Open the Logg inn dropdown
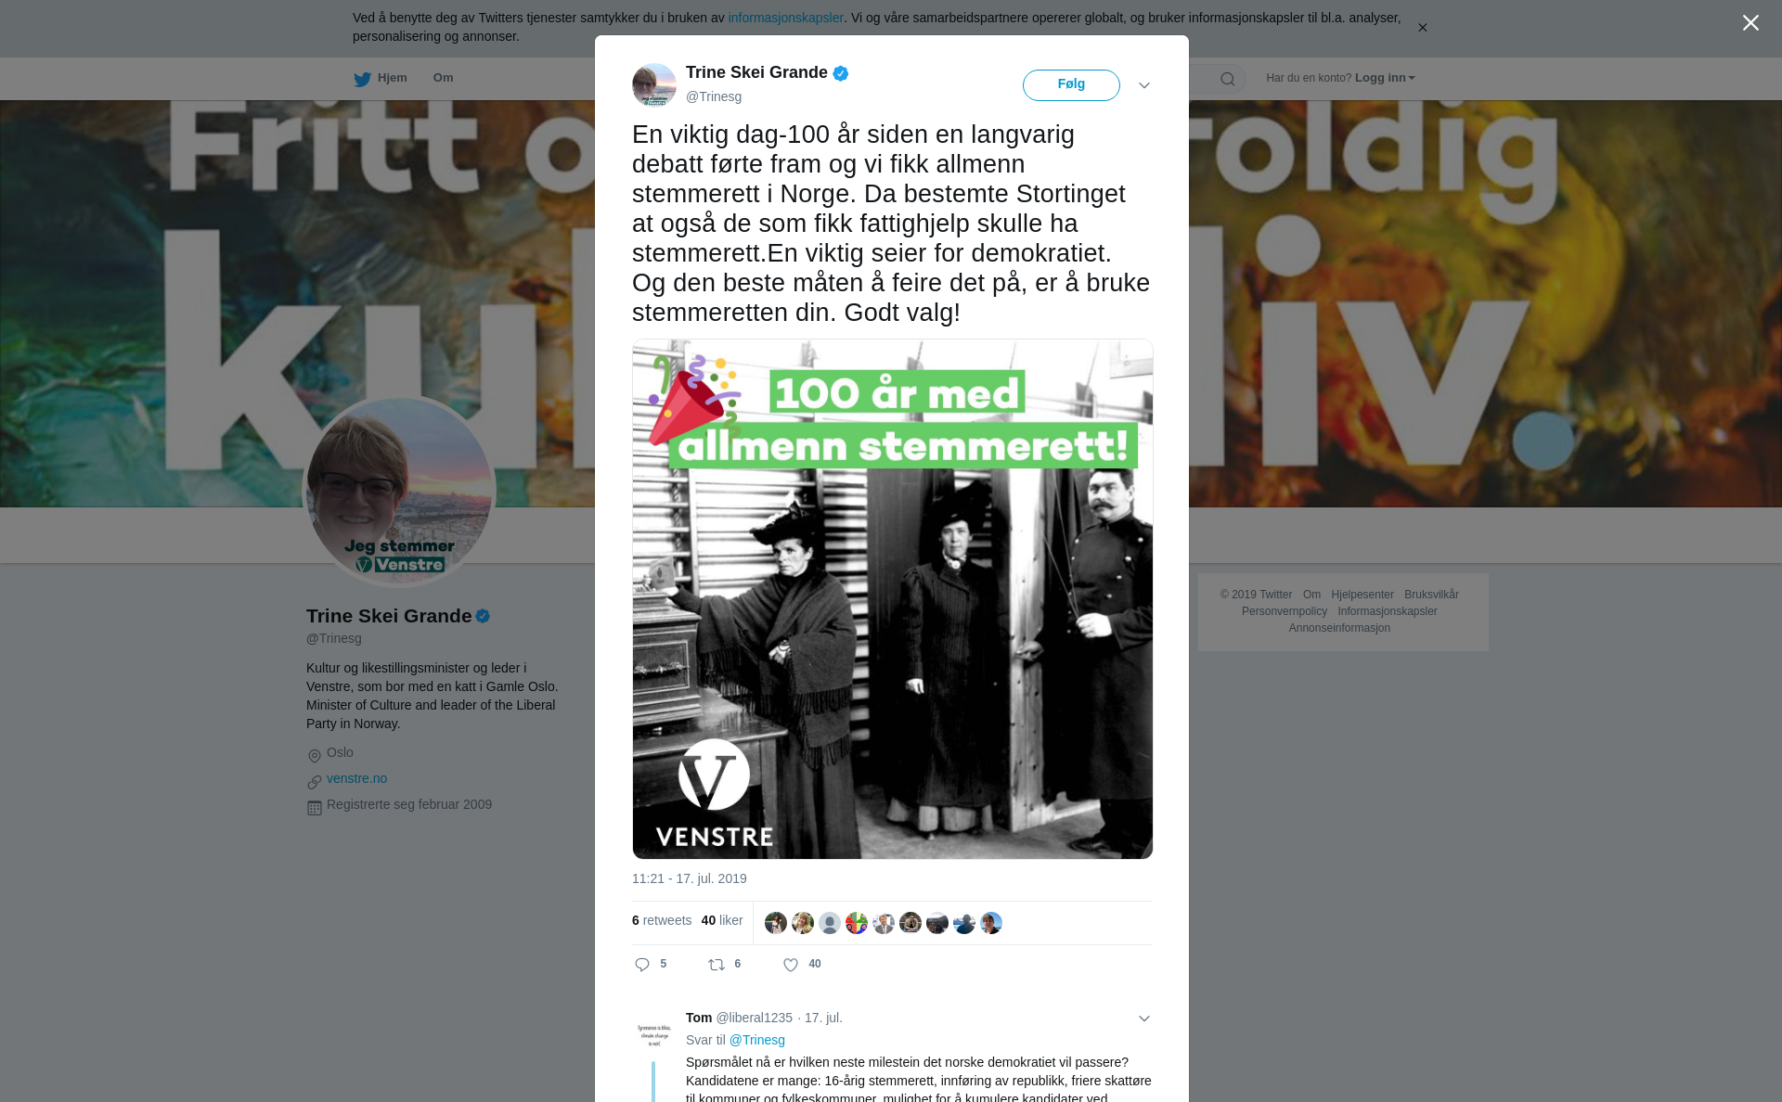Screen dimensions: 1782x1102 [x=1385, y=78]
